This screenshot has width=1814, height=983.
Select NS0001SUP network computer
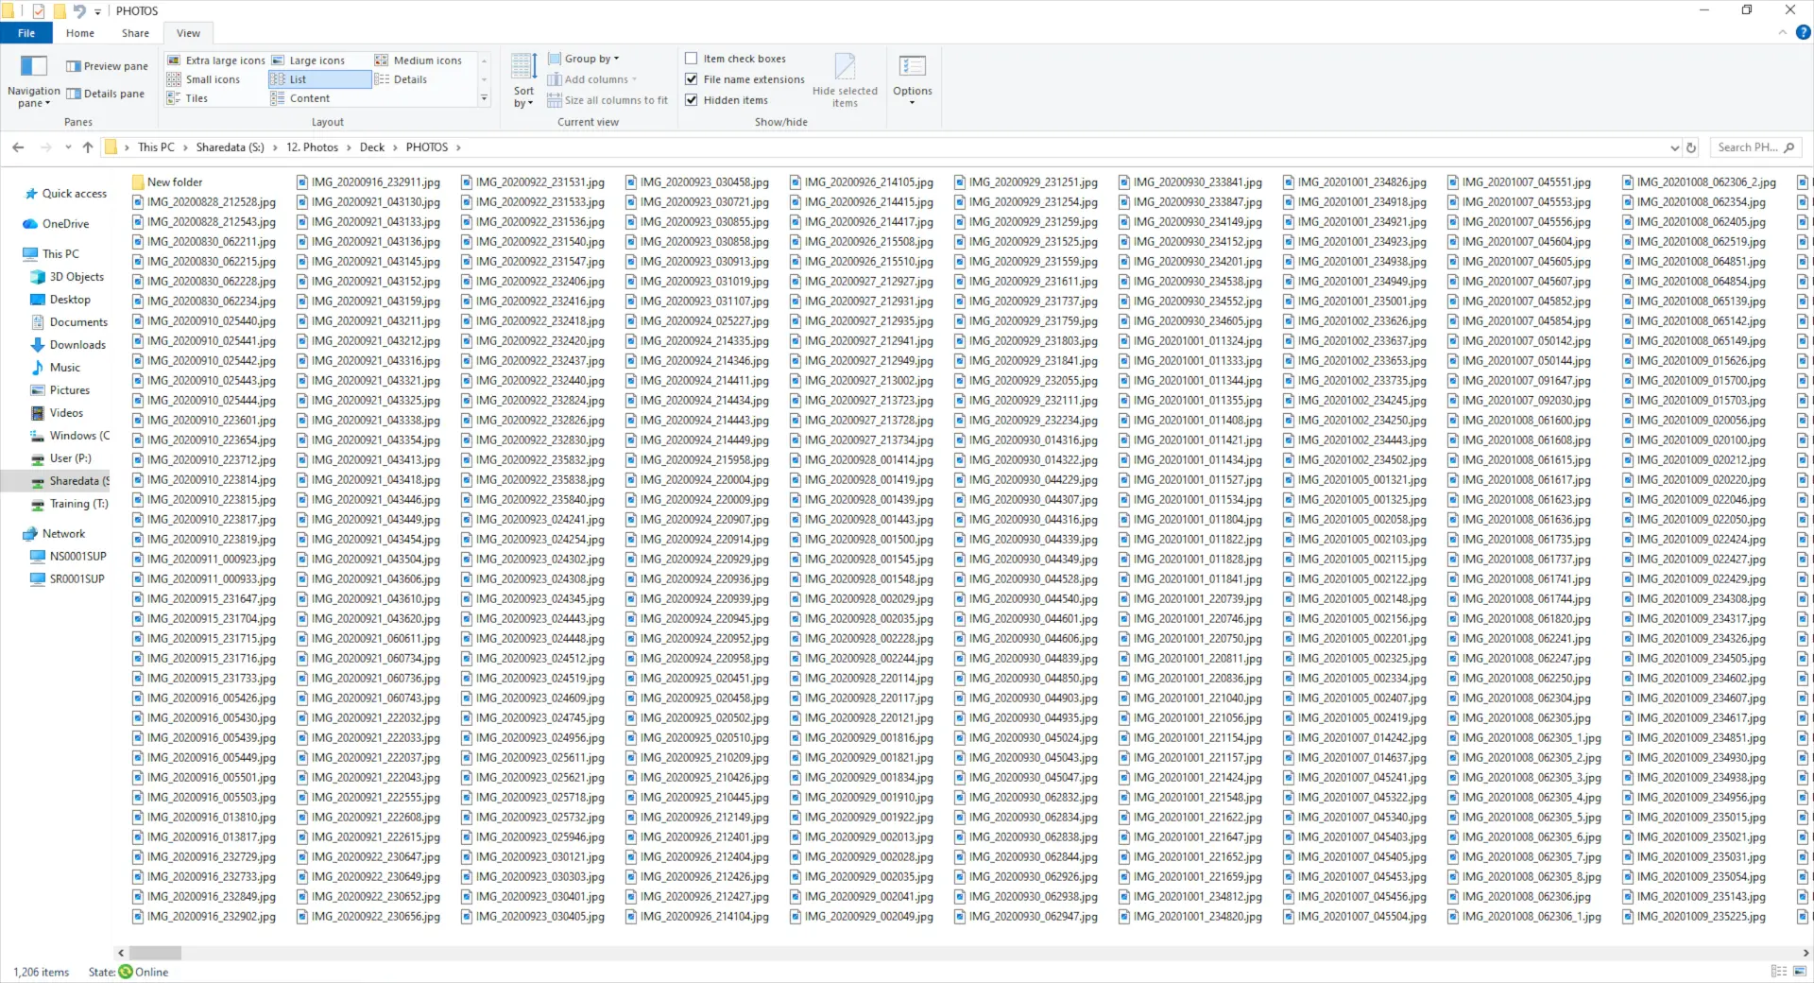[x=68, y=557]
